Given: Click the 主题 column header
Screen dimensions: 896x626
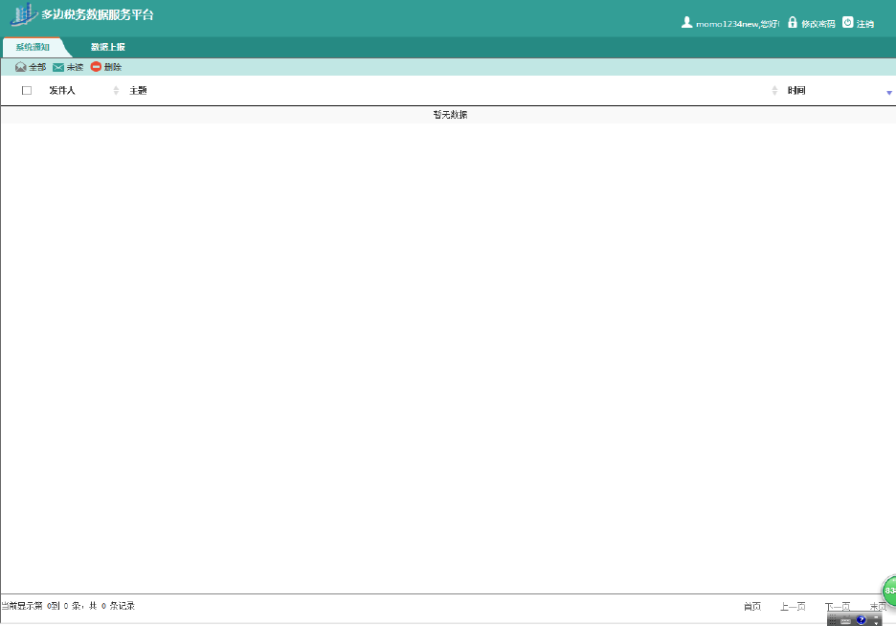Looking at the screenshot, I should pos(138,90).
